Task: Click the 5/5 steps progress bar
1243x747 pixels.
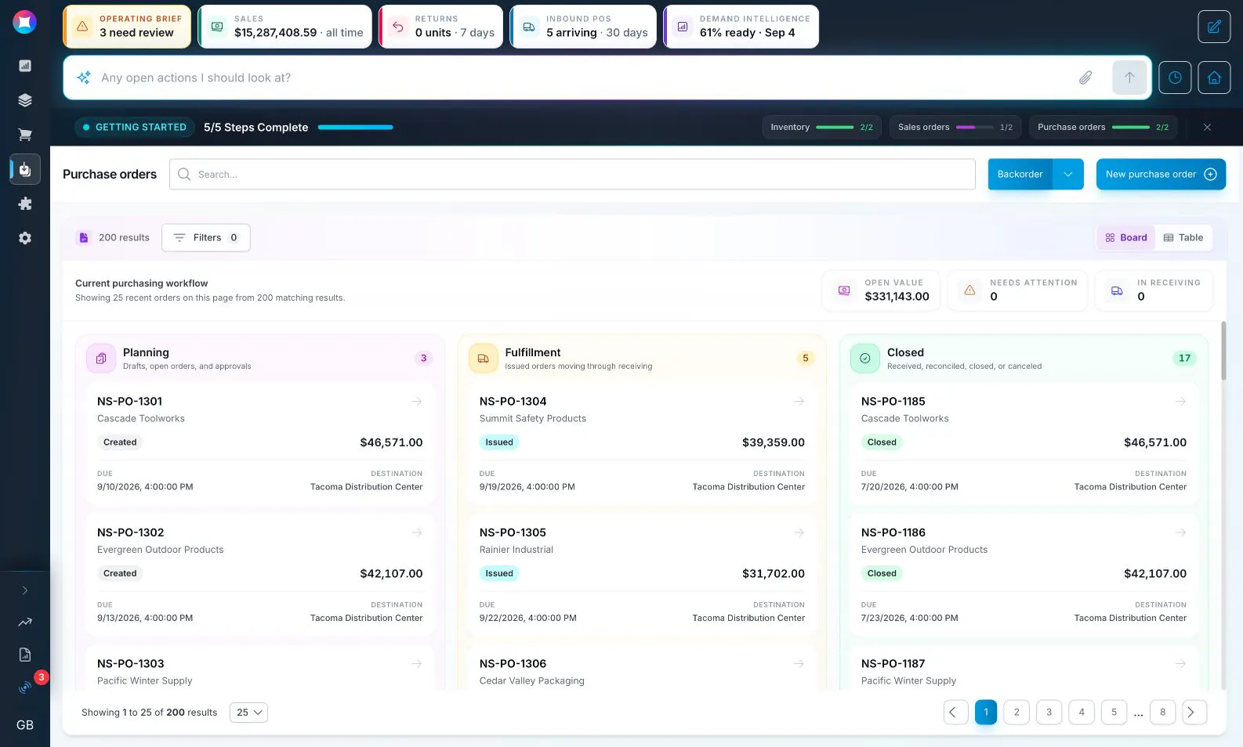Action: point(356,127)
